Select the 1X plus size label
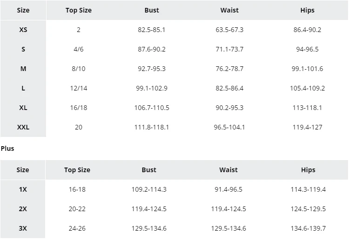 pyautogui.click(x=23, y=189)
